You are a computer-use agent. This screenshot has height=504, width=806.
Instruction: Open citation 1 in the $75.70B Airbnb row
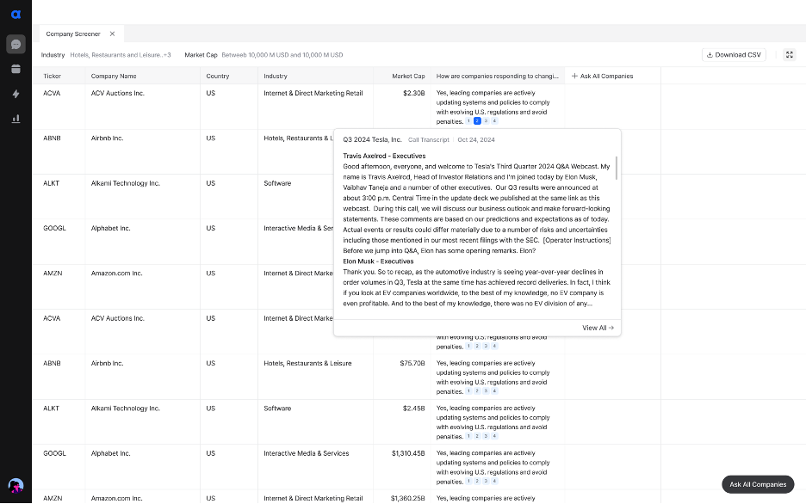click(468, 391)
